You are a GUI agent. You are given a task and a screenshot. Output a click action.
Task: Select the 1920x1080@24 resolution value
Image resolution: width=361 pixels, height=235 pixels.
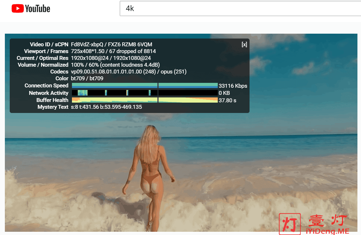click(x=111, y=58)
